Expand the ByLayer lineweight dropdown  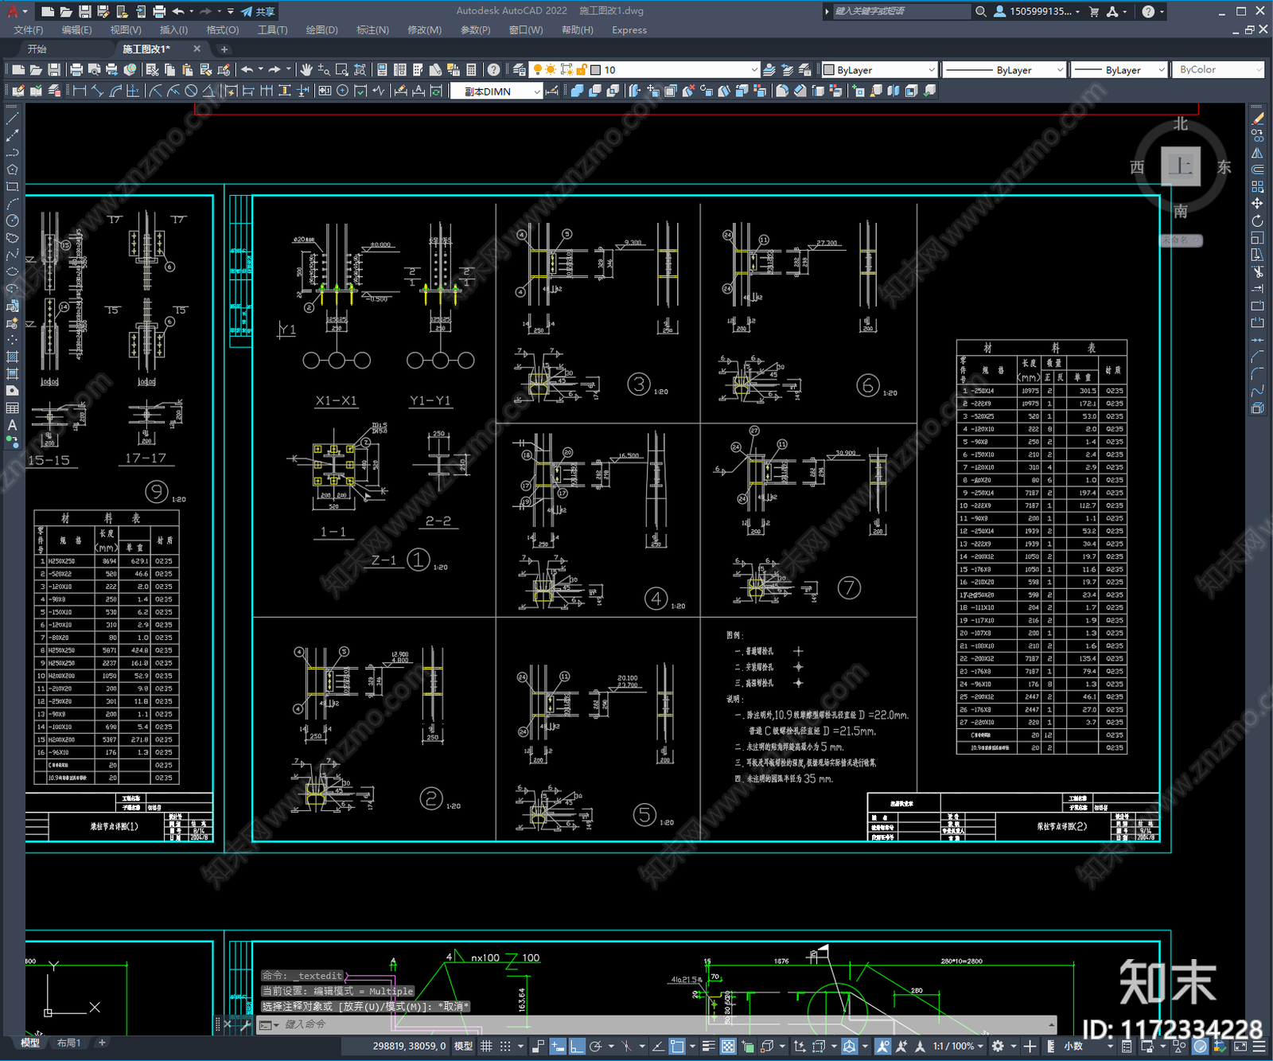pyautogui.click(x=1161, y=70)
